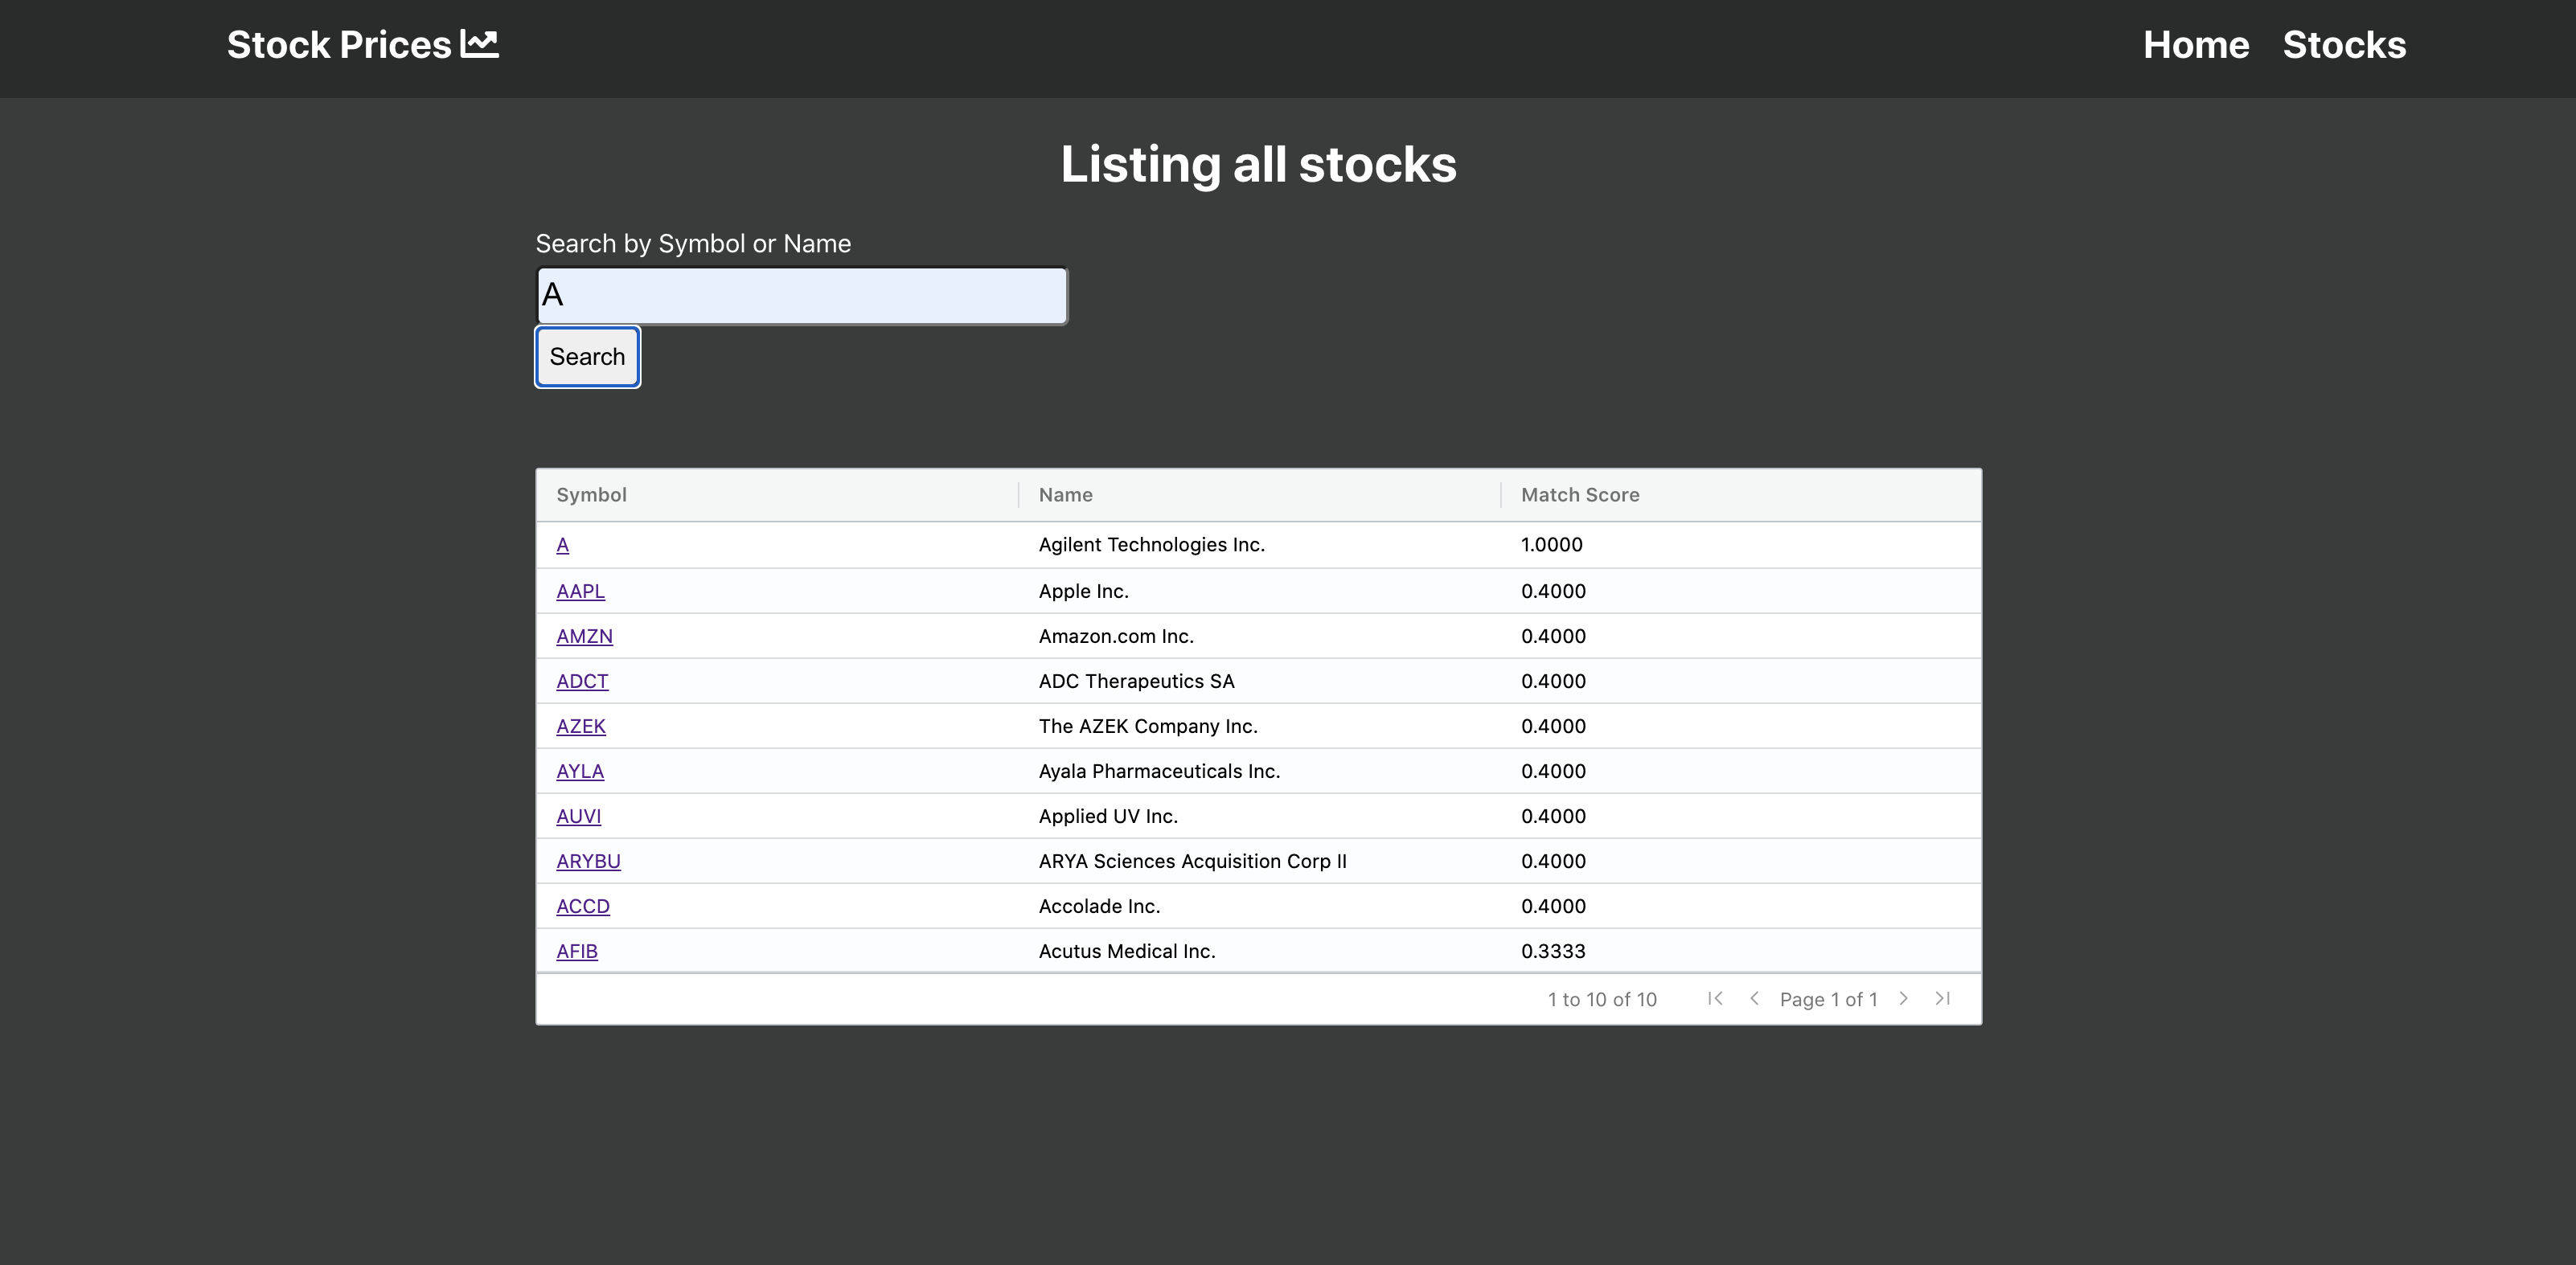Screen dimensions: 2576x1265
Task: Go to first page using pagination control
Action: pyautogui.click(x=1715, y=998)
